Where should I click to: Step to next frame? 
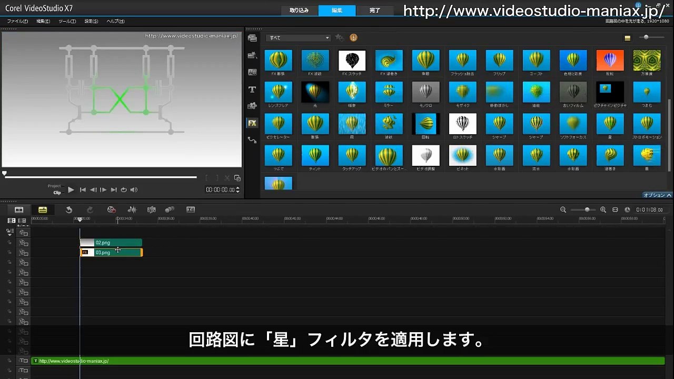pos(103,190)
